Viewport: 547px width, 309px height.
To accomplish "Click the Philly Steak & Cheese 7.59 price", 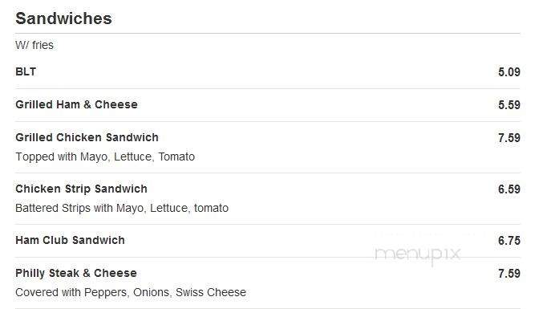I will (x=509, y=273).
